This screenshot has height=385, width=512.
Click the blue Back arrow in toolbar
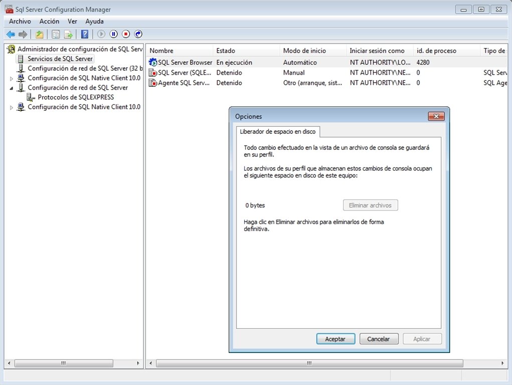coord(11,34)
